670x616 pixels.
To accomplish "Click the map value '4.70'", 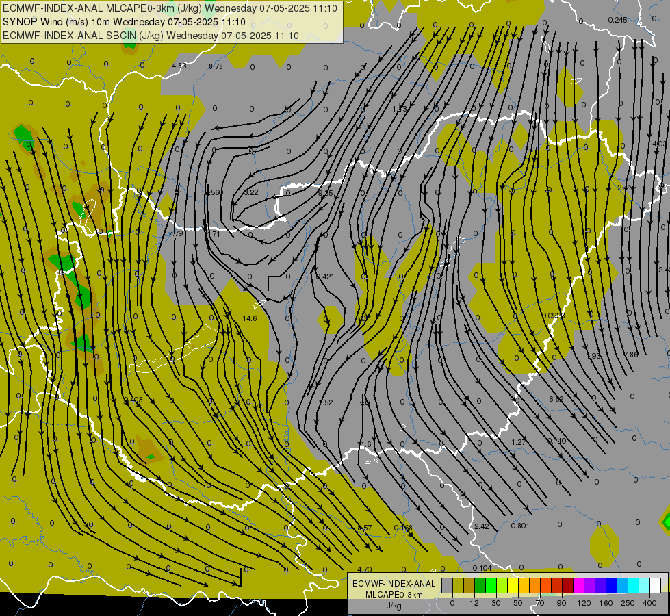I will (365, 569).
